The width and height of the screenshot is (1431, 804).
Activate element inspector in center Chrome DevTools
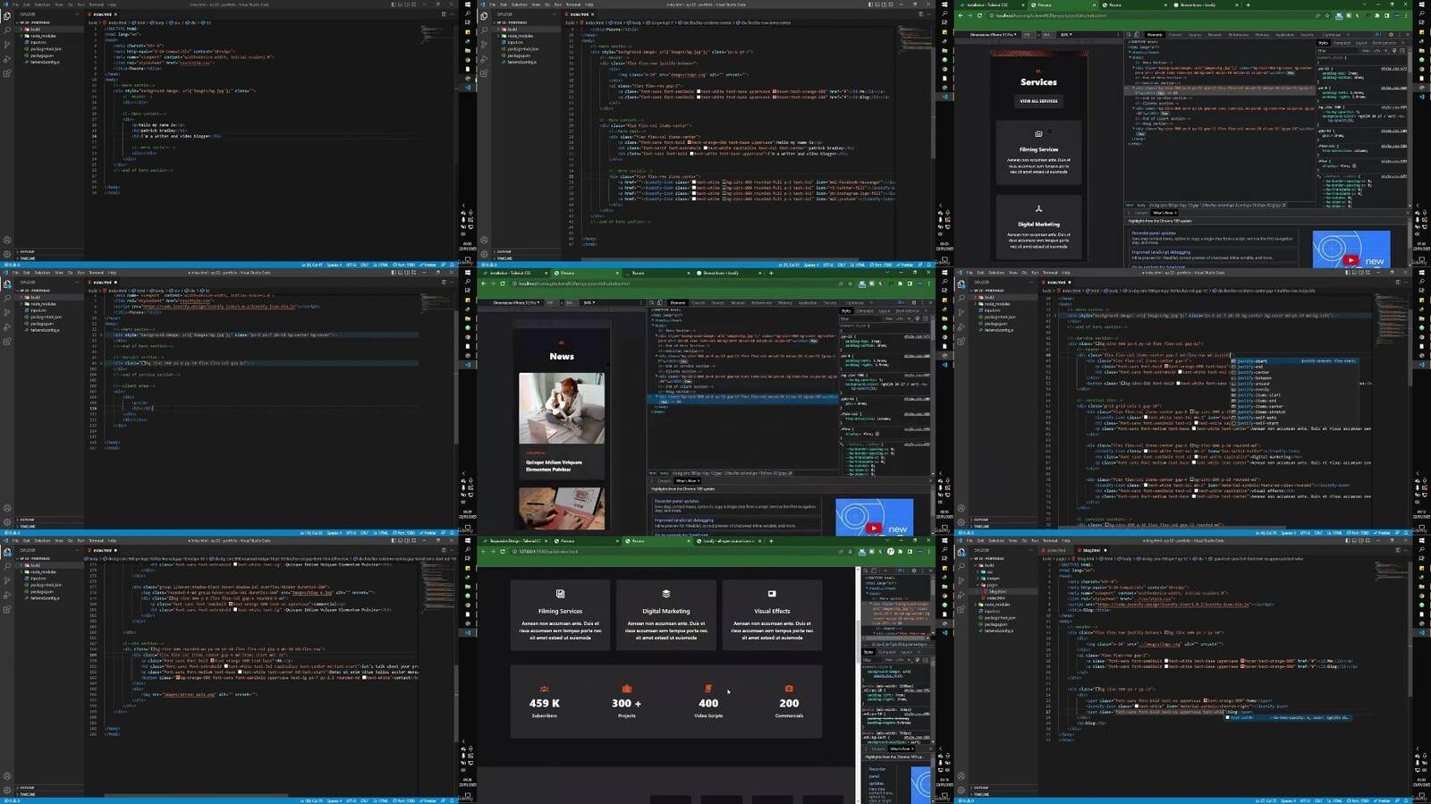[x=654, y=302]
